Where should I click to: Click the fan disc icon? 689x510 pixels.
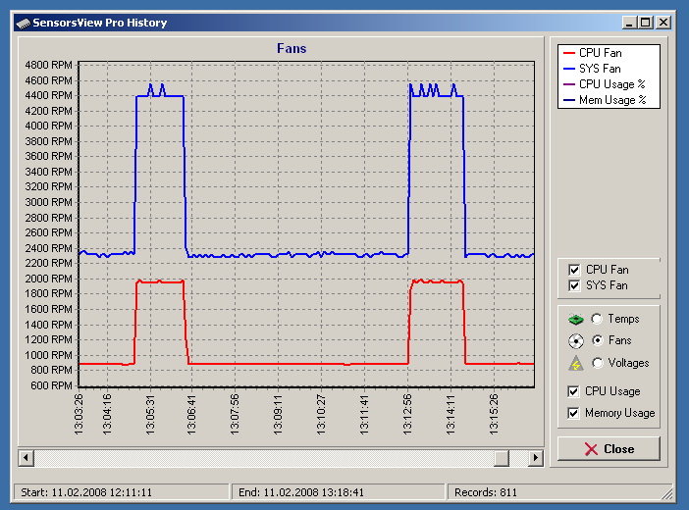pyautogui.click(x=575, y=341)
